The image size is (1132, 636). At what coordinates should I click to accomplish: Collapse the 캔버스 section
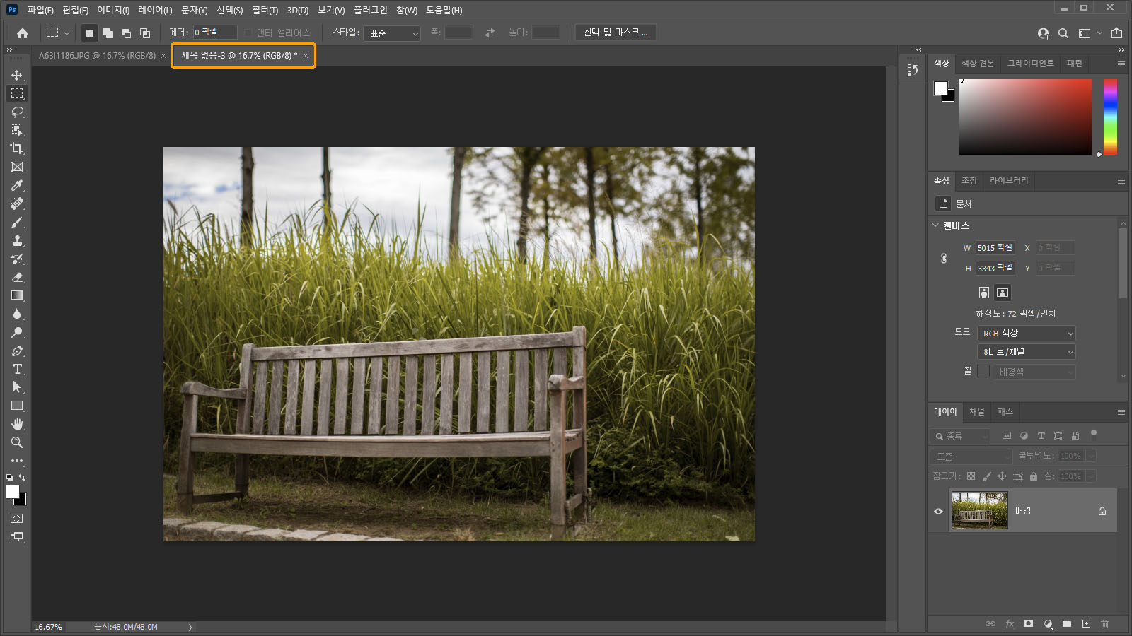[x=935, y=225]
